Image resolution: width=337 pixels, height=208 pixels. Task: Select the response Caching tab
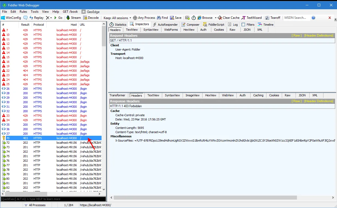click(258, 96)
